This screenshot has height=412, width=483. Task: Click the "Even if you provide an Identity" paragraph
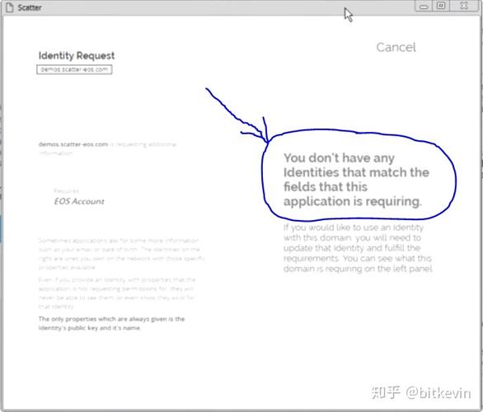click(117, 293)
